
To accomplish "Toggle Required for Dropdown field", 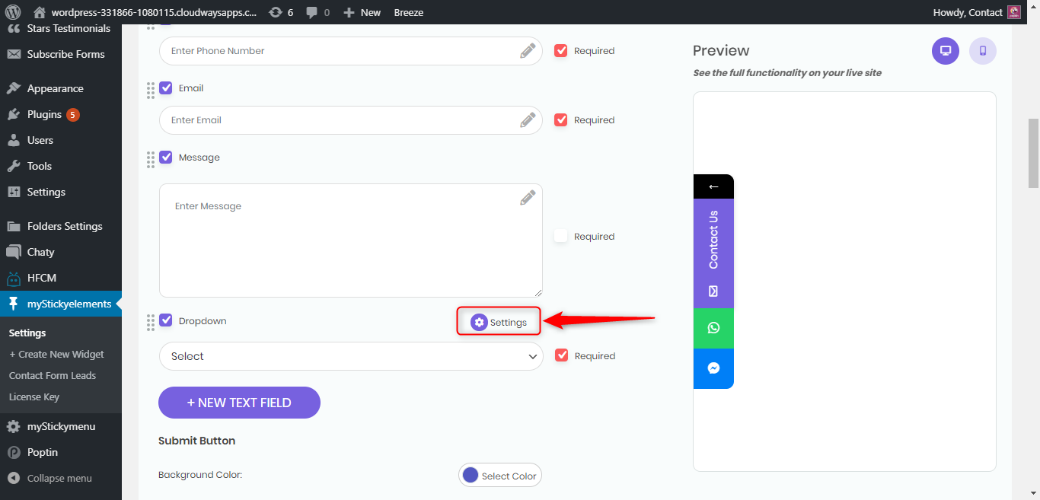I will tap(562, 355).
